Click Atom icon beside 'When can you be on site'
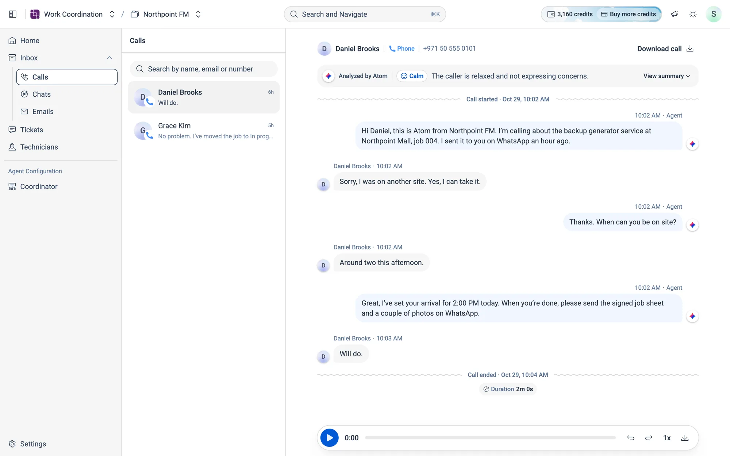 (692, 225)
